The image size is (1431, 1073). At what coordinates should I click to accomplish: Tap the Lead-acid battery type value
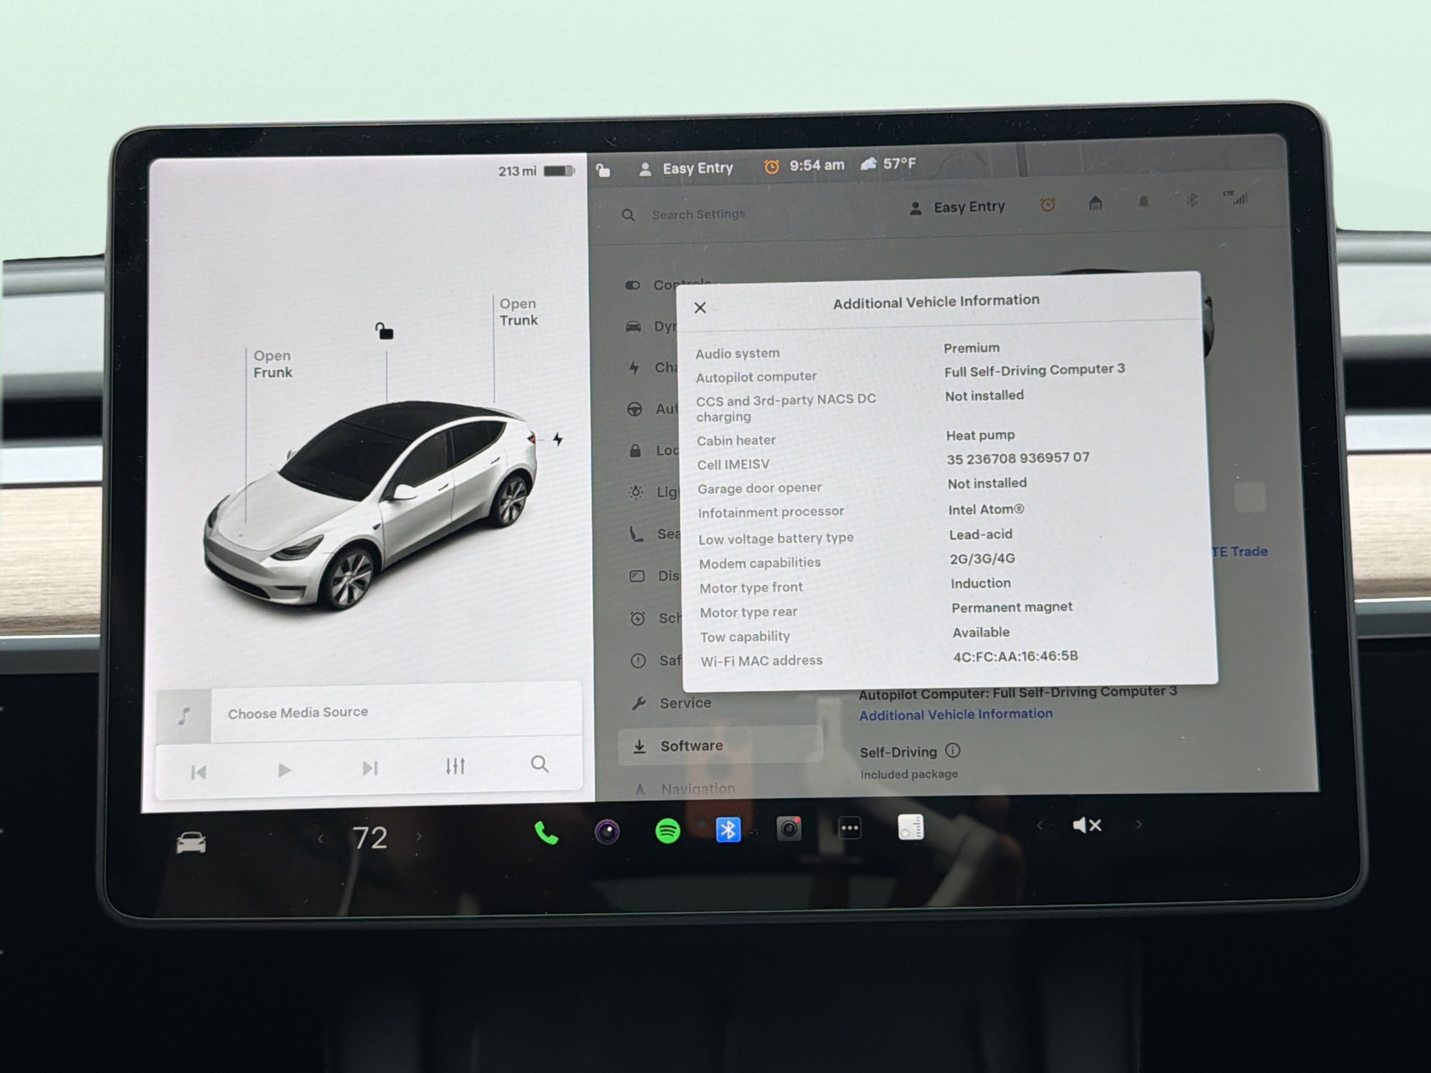pos(980,534)
